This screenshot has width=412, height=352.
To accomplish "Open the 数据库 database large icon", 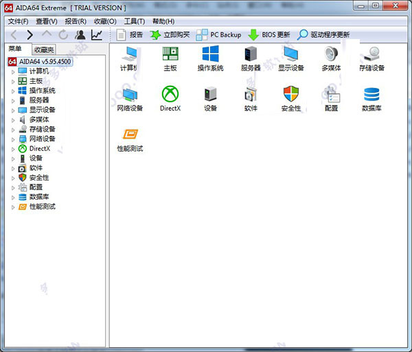I will (371, 99).
